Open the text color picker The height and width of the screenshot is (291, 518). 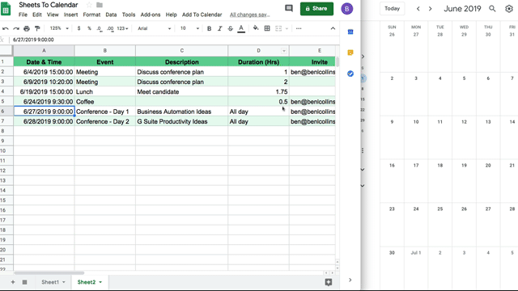point(241,29)
